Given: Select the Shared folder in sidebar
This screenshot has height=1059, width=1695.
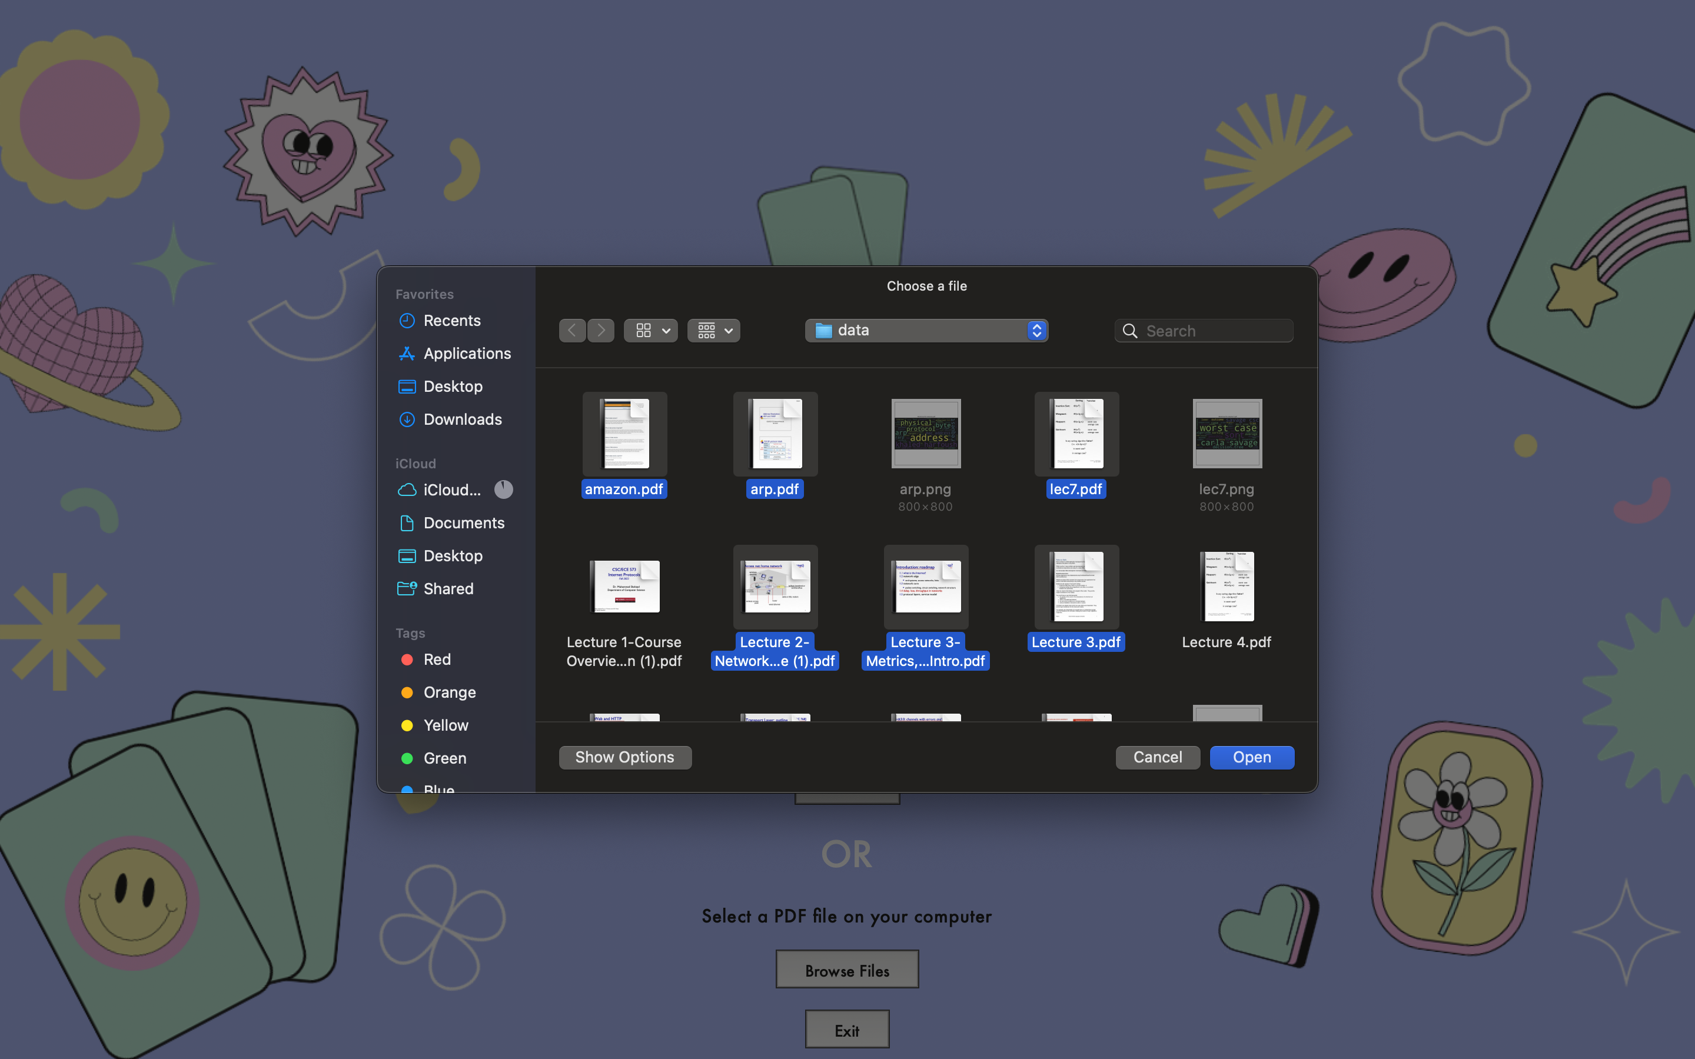Looking at the screenshot, I should point(447,589).
